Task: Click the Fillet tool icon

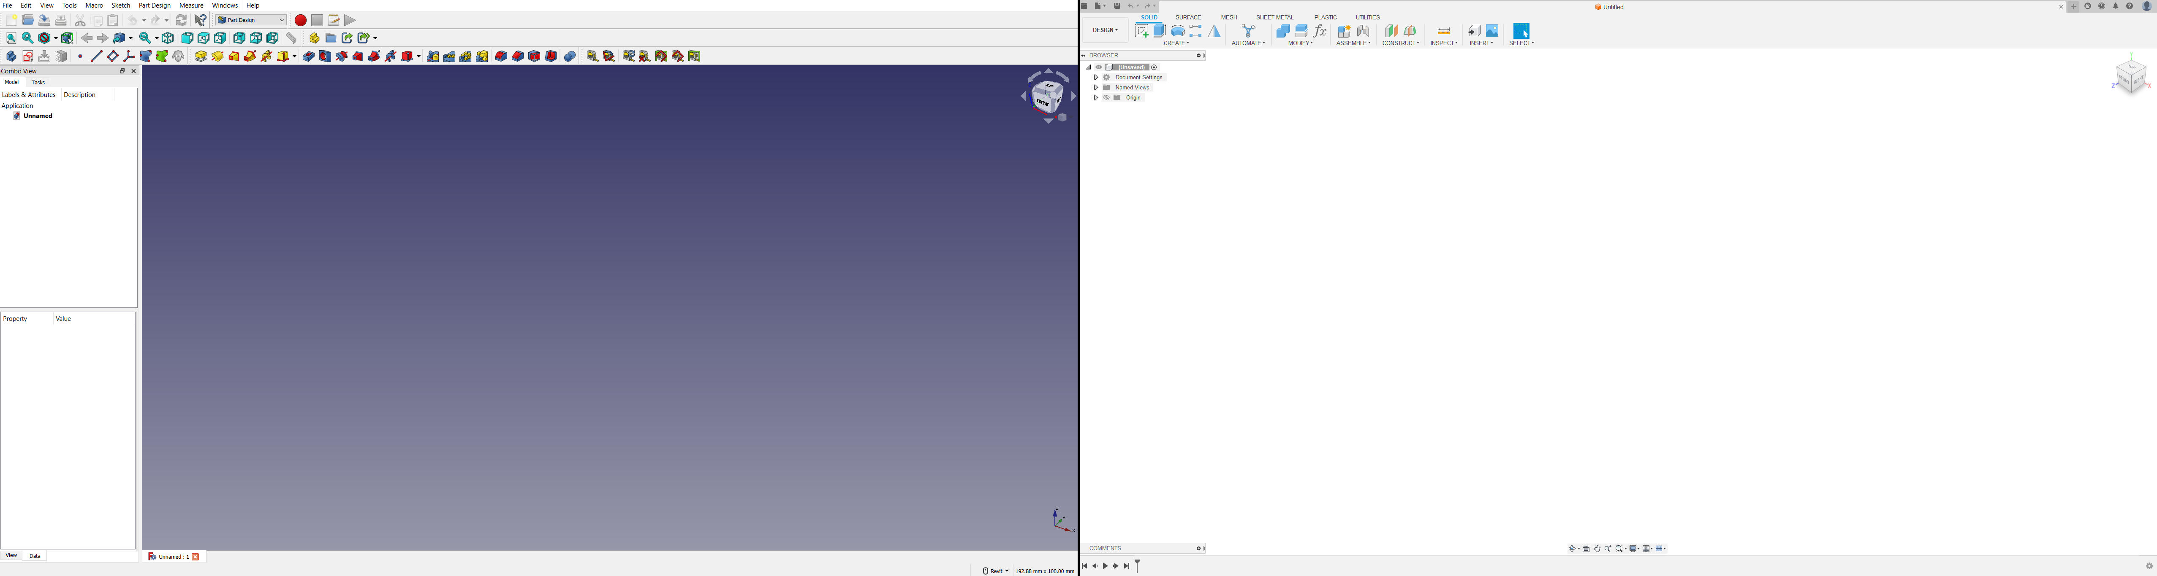Action: point(502,56)
